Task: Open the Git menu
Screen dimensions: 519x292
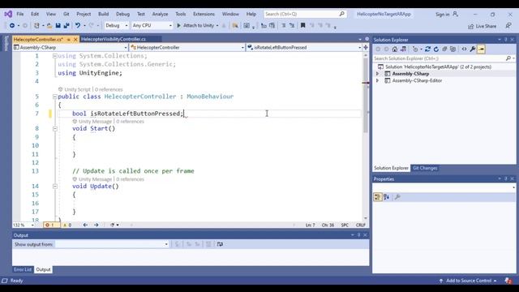Action: pyautogui.click(x=66, y=14)
